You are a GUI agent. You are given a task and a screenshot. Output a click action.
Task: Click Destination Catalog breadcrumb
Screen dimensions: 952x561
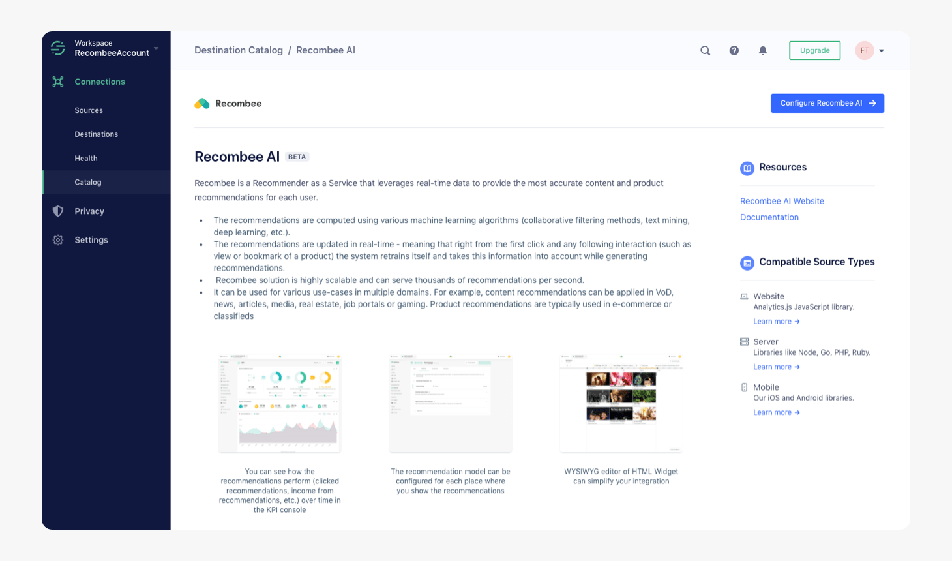239,50
